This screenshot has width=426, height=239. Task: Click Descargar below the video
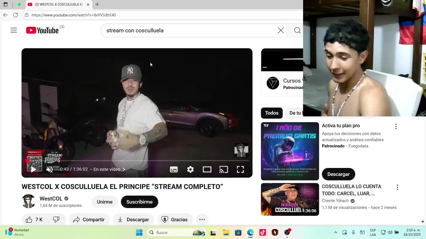pyautogui.click(x=133, y=219)
